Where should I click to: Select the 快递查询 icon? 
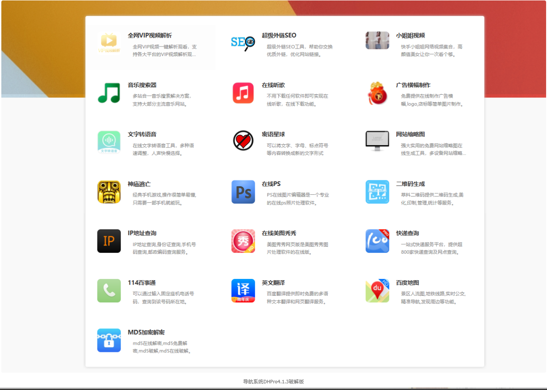(377, 241)
